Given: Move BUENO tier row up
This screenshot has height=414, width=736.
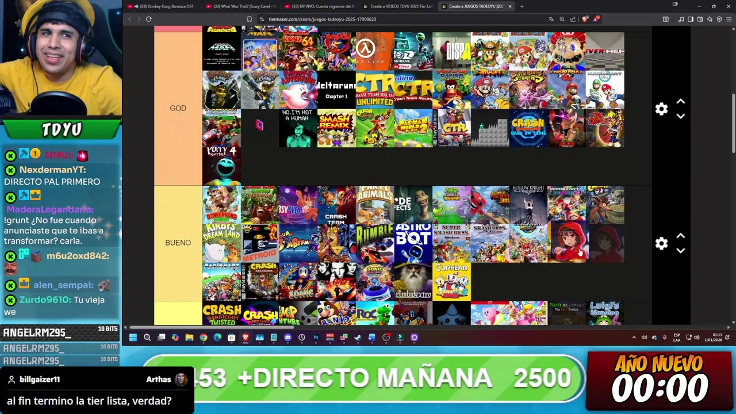Looking at the screenshot, I should tap(681, 236).
